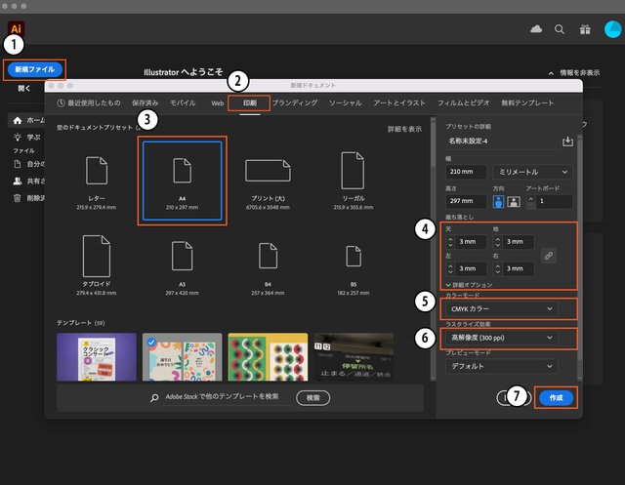Viewport: 625px width, 485px height.
Task: Click the 新規ファイル button
Action: point(35,69)
